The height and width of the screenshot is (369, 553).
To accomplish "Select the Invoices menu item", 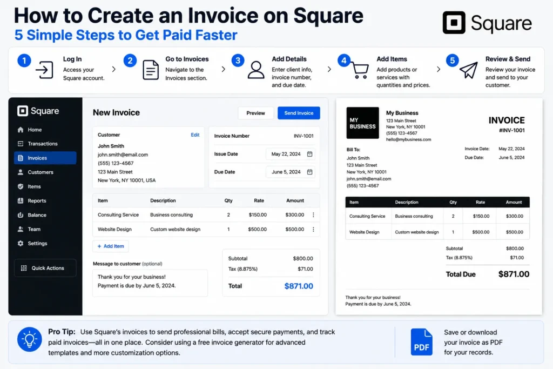I will 45,158.
